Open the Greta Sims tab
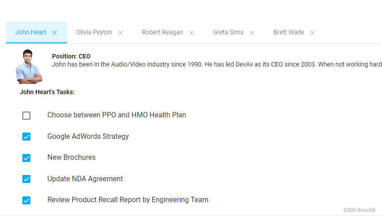382x216 pixels. tap(228, 32)
